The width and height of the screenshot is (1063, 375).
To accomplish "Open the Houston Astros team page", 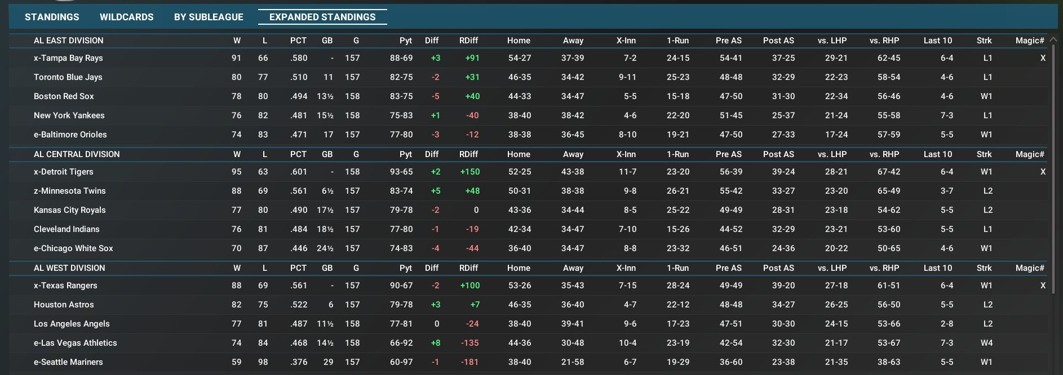I will [64, 305].
